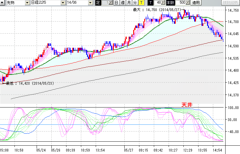Click the spinner next to value 48
This screenshot has width=240, height=154.
click(164, 3)
